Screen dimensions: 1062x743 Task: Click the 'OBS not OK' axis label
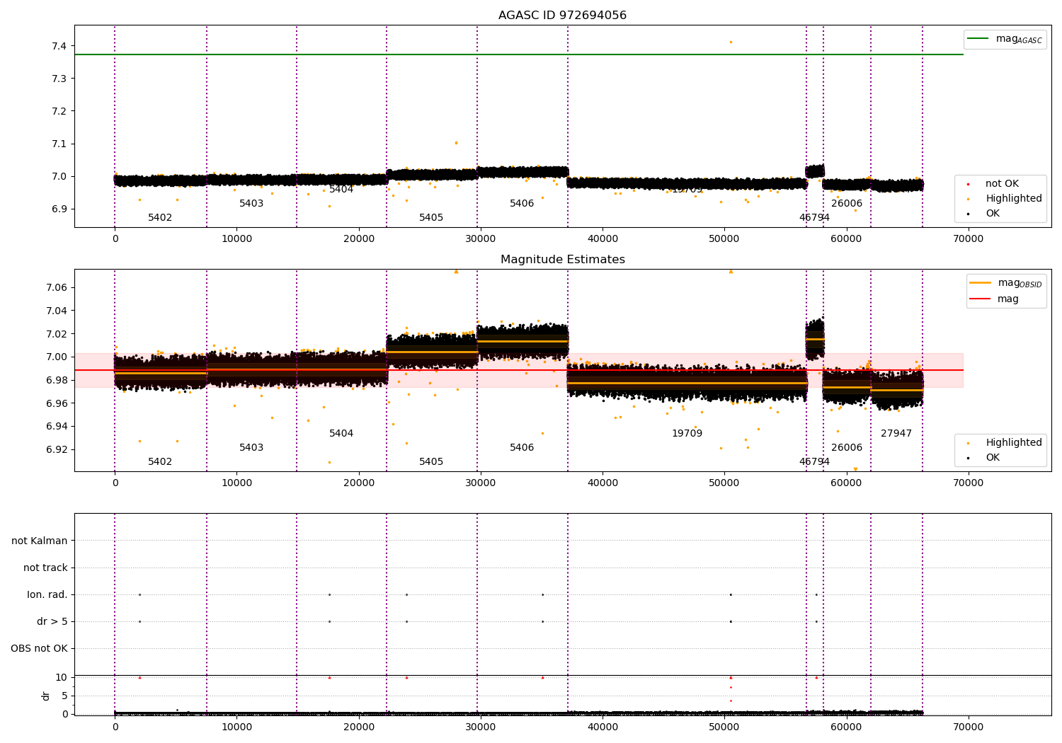click(x=39, y=648)
